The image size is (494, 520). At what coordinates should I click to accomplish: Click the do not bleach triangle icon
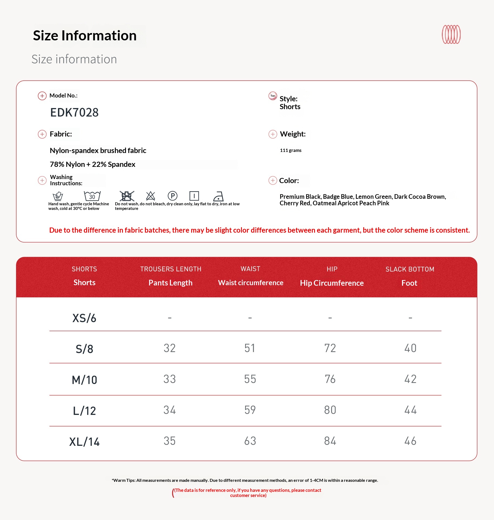coord(150,196)
